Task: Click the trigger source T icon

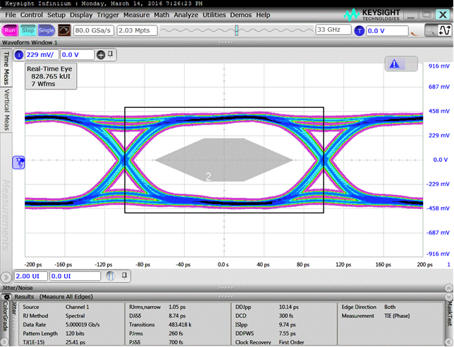Action: coord(360,30)
